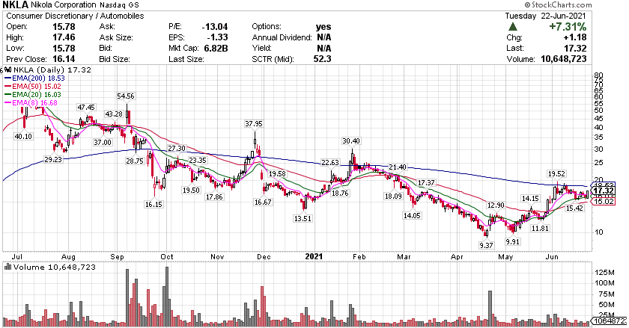
Task: Click the 28.75 price label
Action: 134,161
